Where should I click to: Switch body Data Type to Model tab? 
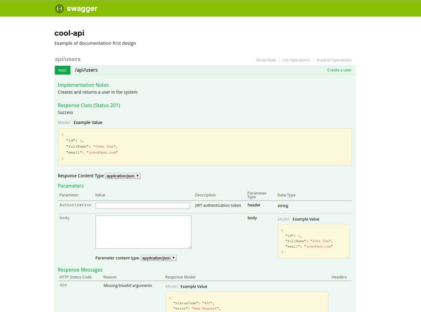pyautogui.click(x=283, y=219)
